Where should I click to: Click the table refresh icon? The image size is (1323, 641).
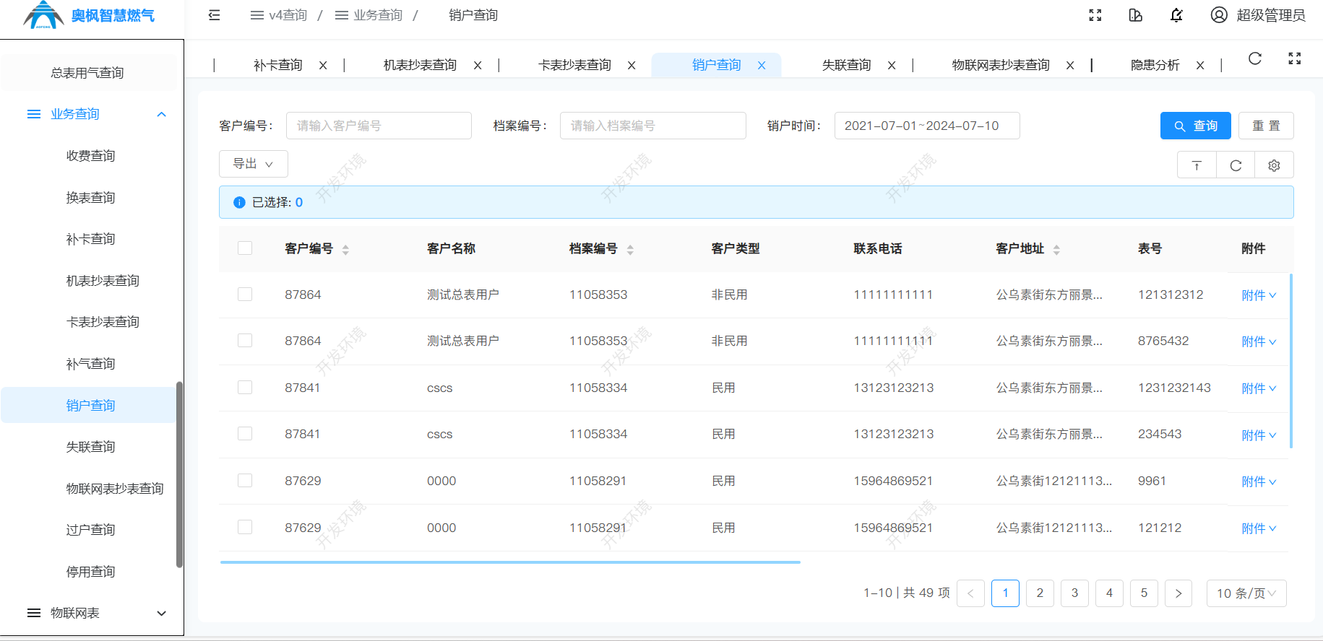[x=1236, y=165]
